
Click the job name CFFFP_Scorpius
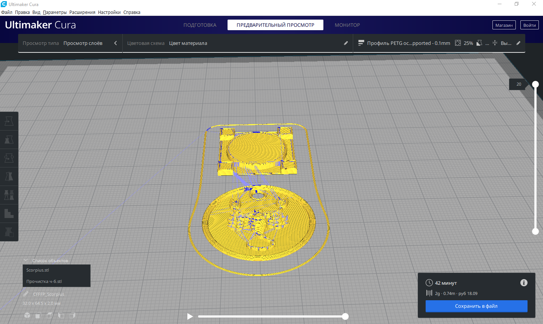[x=49, y=294]
